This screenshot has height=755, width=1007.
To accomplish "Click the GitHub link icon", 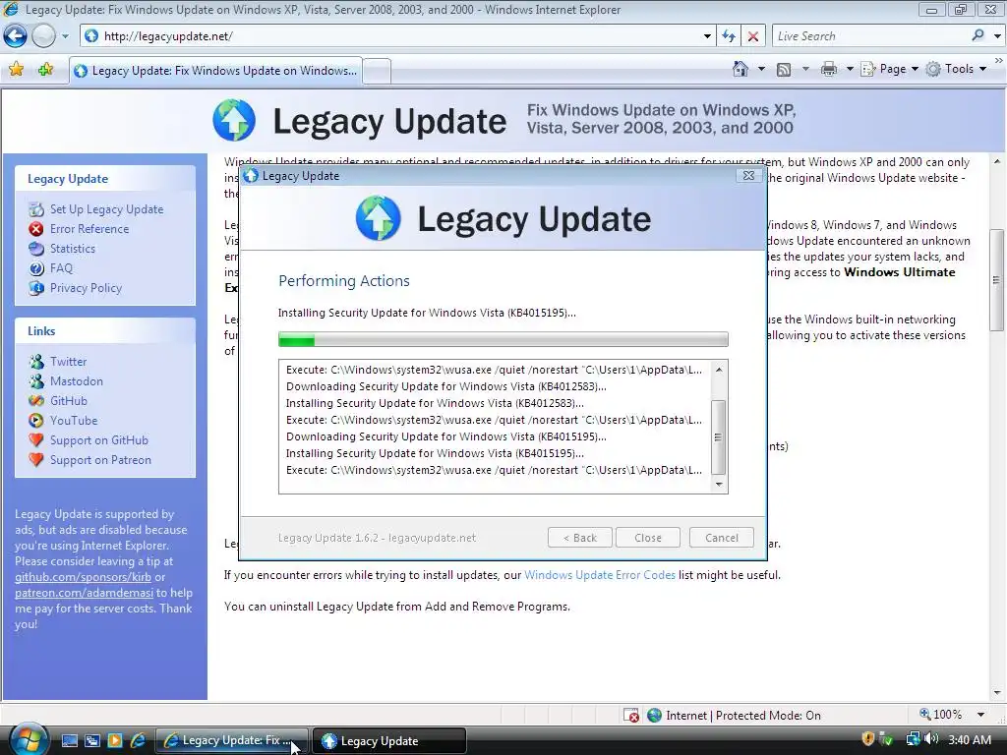I will 36,401.
